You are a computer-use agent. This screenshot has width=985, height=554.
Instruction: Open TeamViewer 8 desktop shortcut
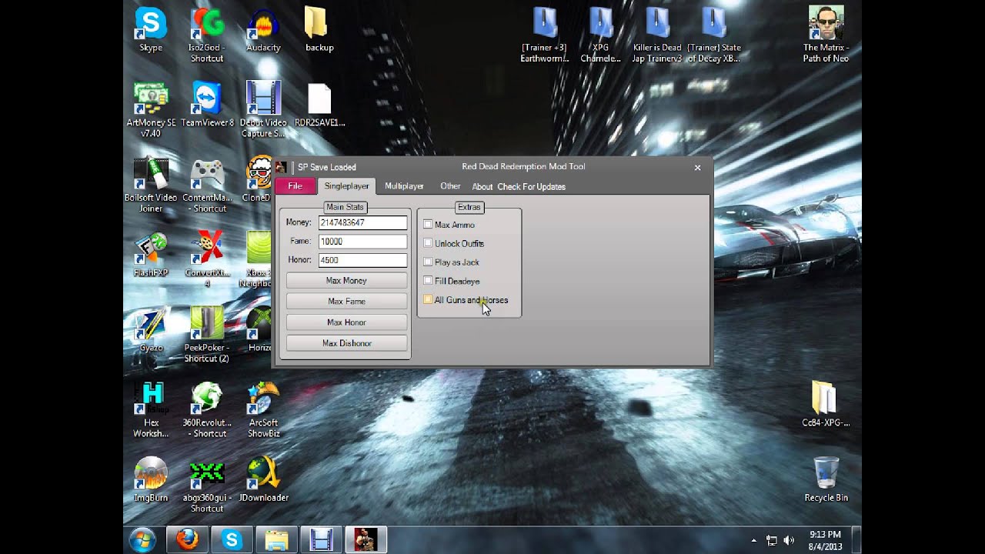click(x=207, y=105)
